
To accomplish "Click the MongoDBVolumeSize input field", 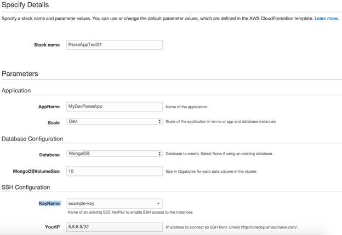I will click(114, 171).
